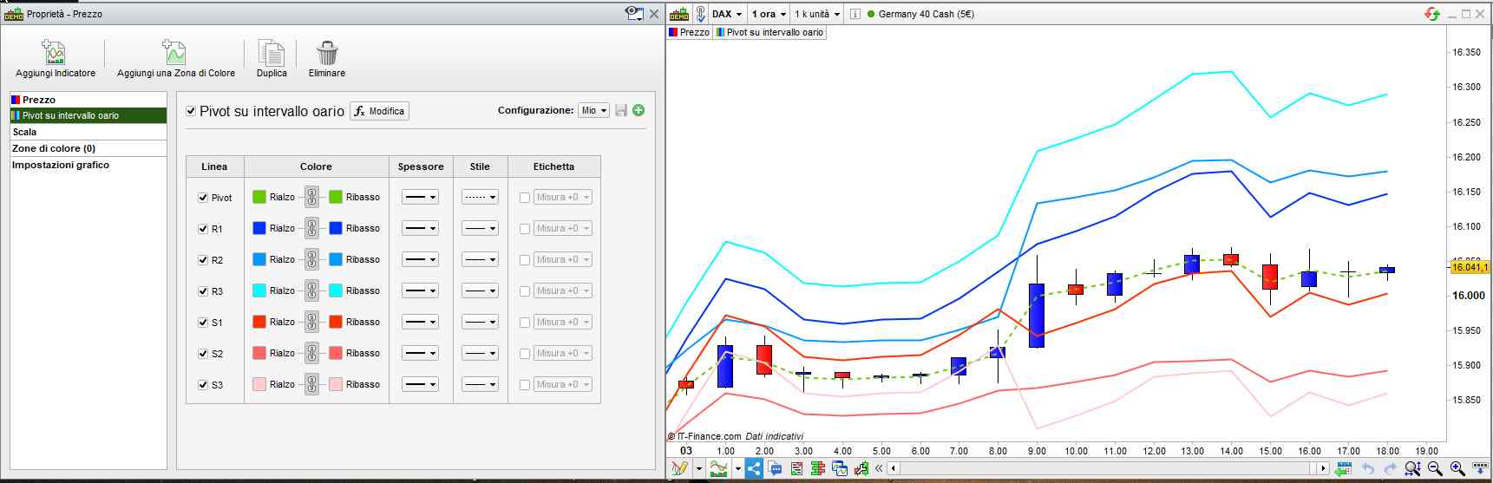Open the 1 ora timeframe dropdown
The height and width of the screenshot is (483, 1493).
click(769, 14)
